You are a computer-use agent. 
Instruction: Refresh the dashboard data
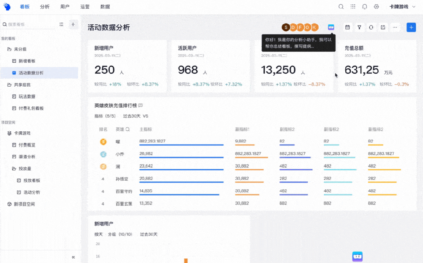[x=371, y=27]
